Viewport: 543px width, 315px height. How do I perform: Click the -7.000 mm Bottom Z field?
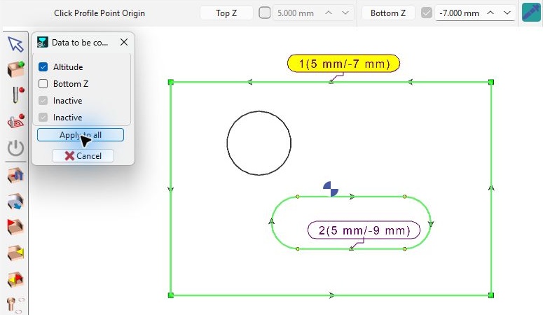tap(459, 13)
